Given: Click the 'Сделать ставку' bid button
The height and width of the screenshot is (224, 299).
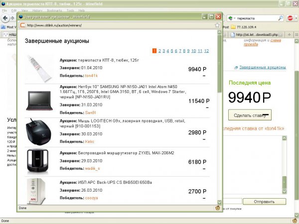Looking at the screenshot, I should (250, 115).
